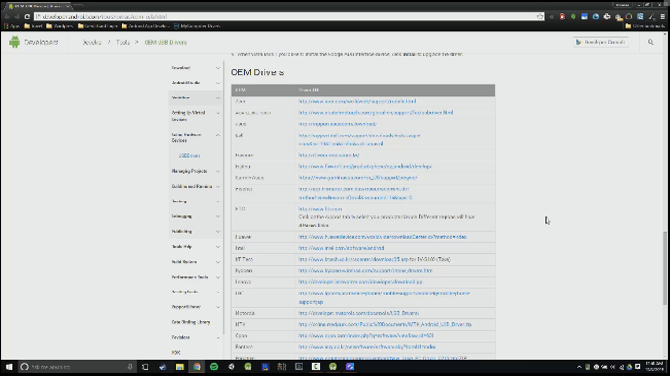This screenshot has height=376, width=670.
Task: Open the Apps bookmarks shortcut
Action: 12,26
